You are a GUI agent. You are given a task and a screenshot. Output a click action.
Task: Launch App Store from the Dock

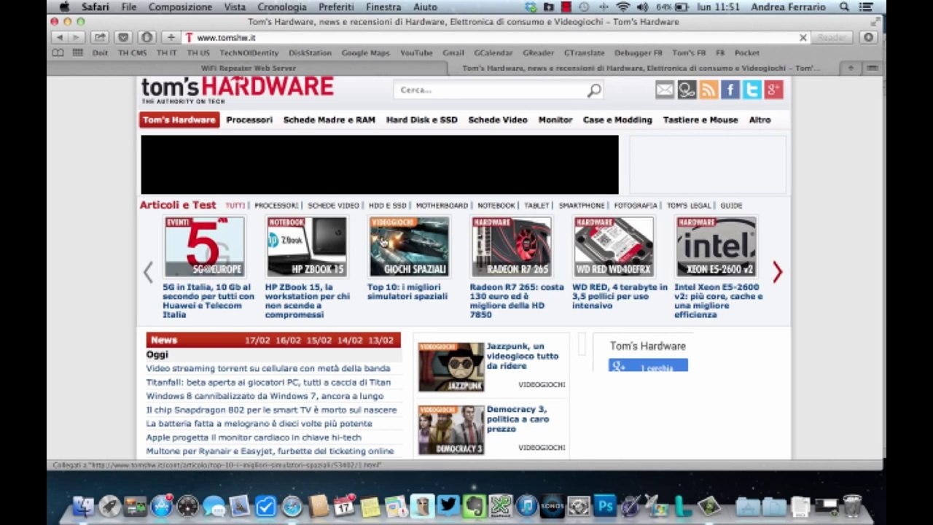[162, 506]
